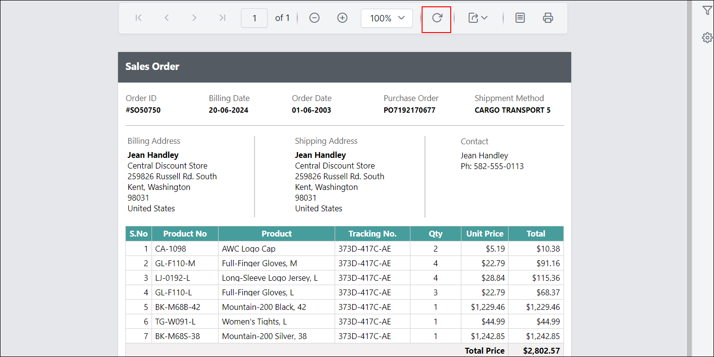Export the report document
The image size is (714, 357).
(473, 17)
